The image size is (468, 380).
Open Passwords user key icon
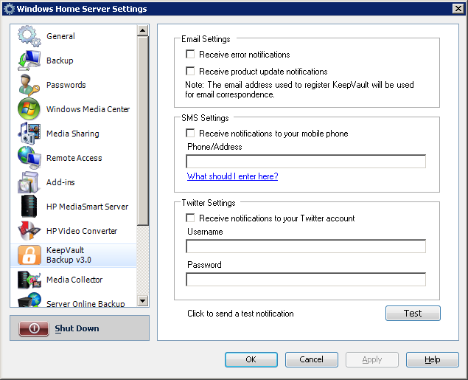point(29,85)
